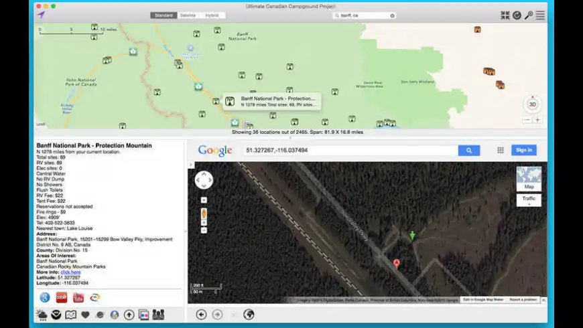Zoom out the top map with minus
The width and height of the screenshot is (583, 328).
(x=527, y=120)
